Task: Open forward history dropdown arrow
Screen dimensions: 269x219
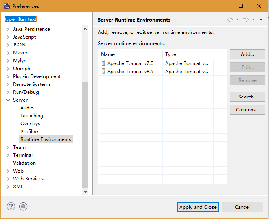Action: coord(253,19)
